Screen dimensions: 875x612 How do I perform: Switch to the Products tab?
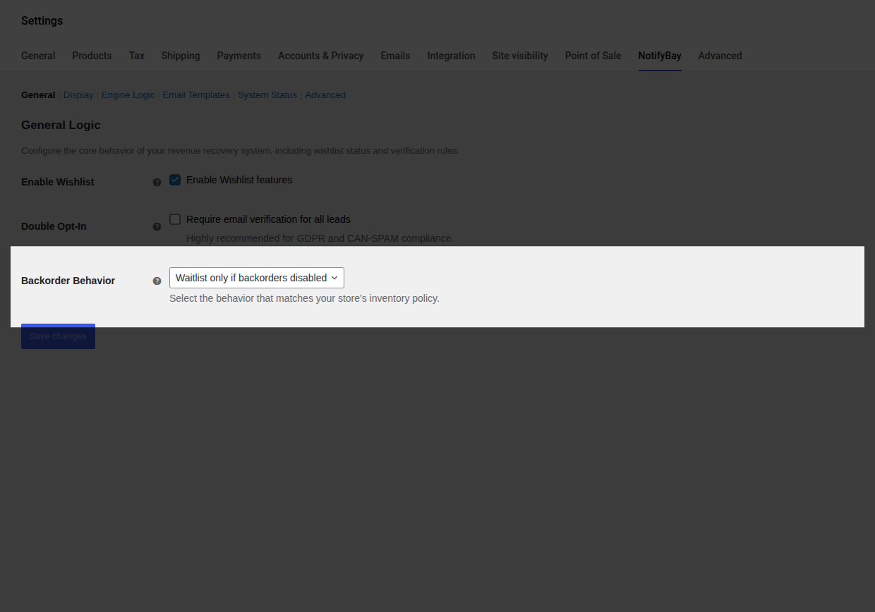tap(92, 56)
